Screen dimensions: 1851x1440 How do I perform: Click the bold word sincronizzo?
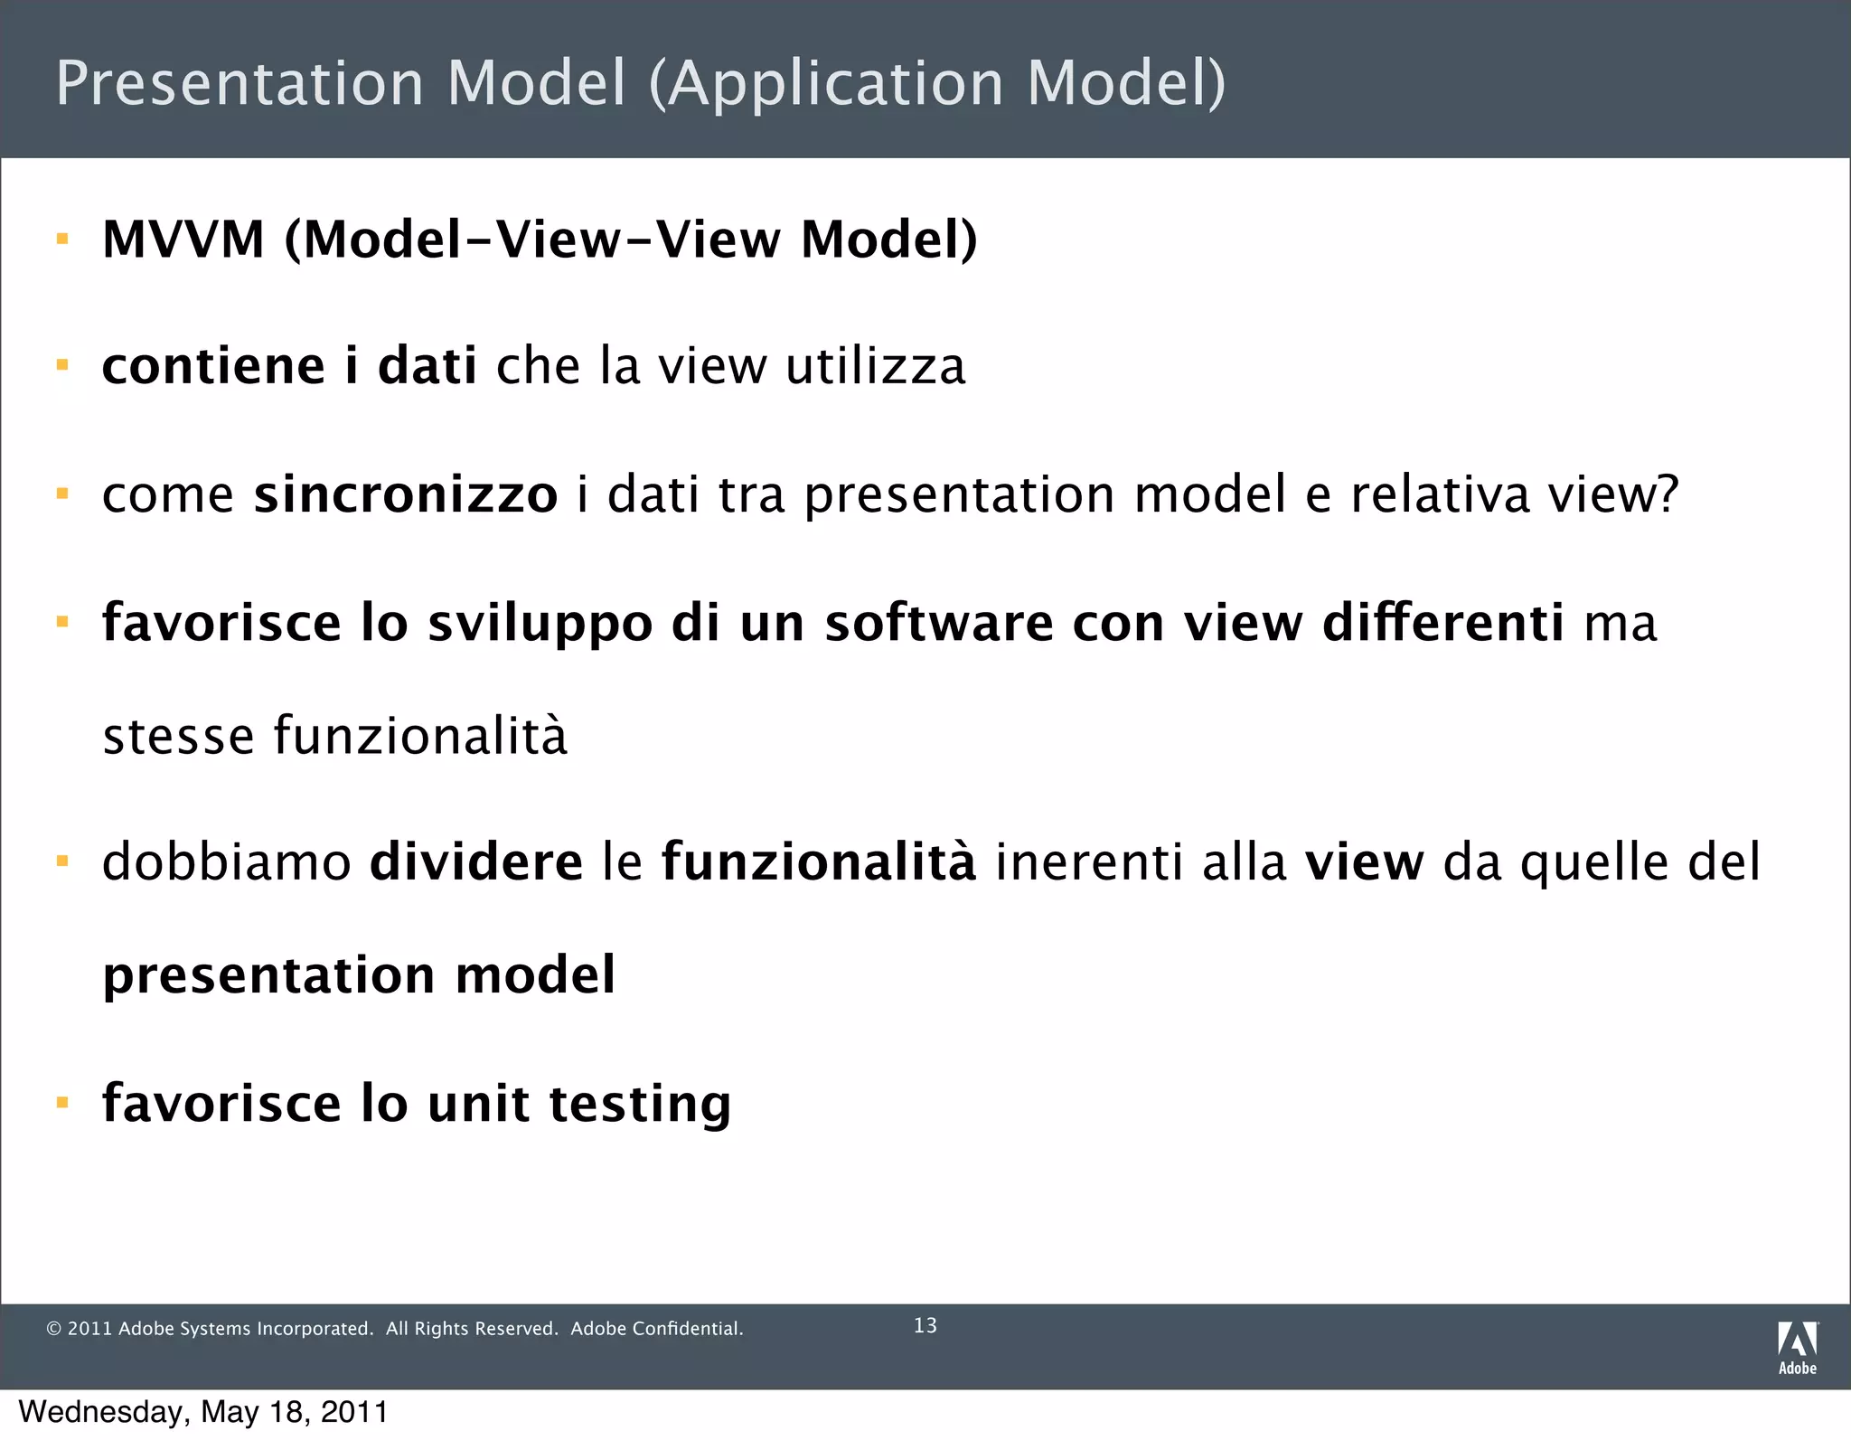click(x=406, y=495)
